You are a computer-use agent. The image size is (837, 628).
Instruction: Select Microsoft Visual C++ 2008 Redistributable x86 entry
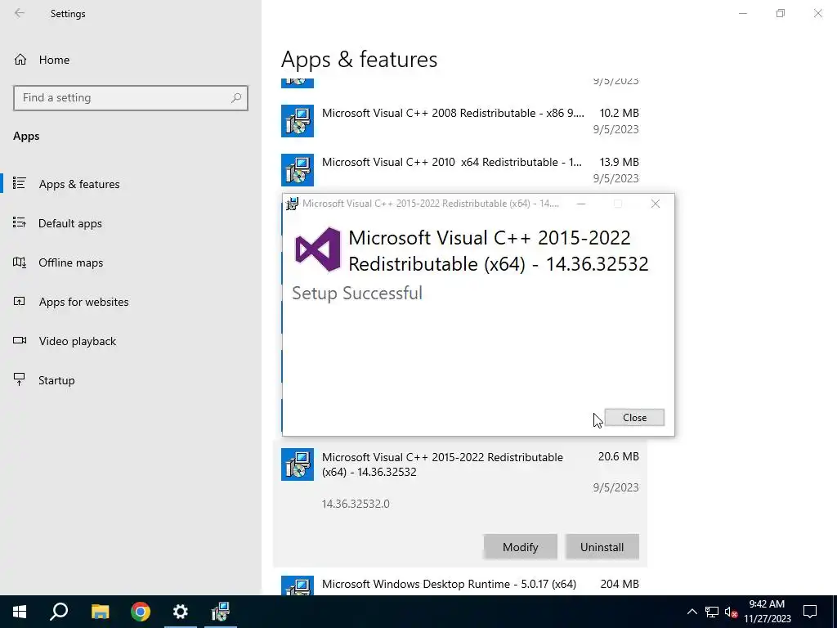coord(459,121)
